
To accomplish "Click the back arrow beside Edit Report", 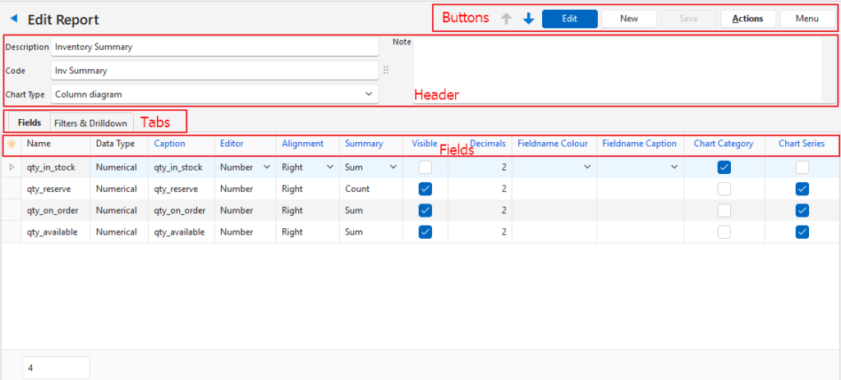I will [x=15, y=20].
